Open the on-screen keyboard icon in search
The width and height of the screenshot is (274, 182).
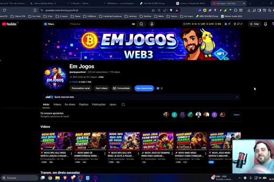coord(134,24)
